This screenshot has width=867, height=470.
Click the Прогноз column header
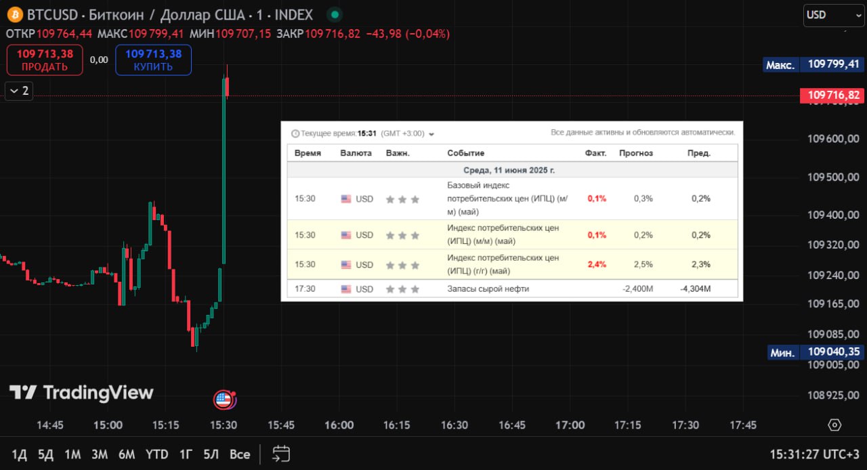[x=636, y=153]
